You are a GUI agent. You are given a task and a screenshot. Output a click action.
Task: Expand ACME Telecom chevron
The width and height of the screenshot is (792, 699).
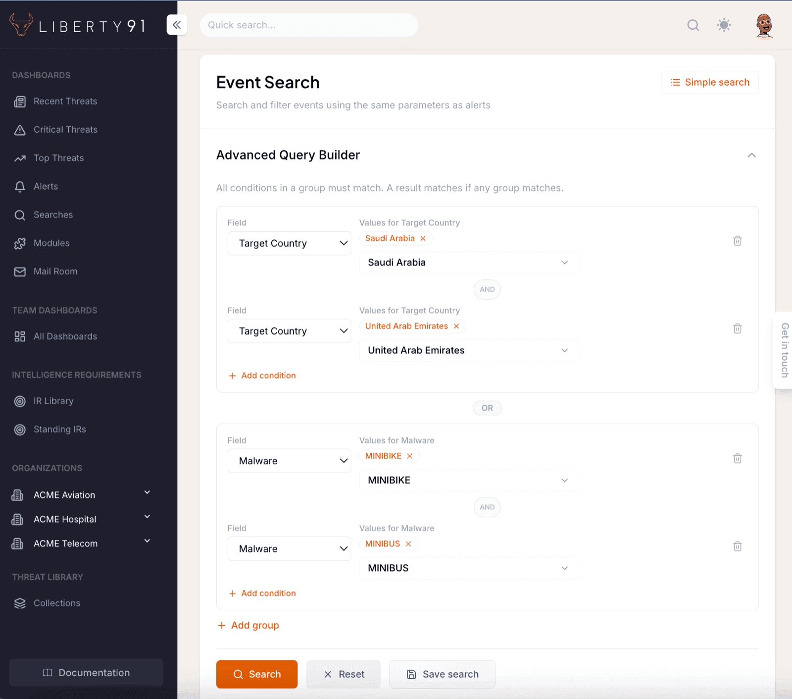point(147,541)
